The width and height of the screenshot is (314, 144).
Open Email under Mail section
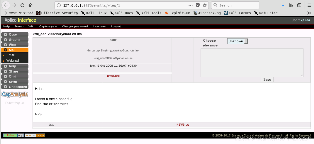(11, 55)
